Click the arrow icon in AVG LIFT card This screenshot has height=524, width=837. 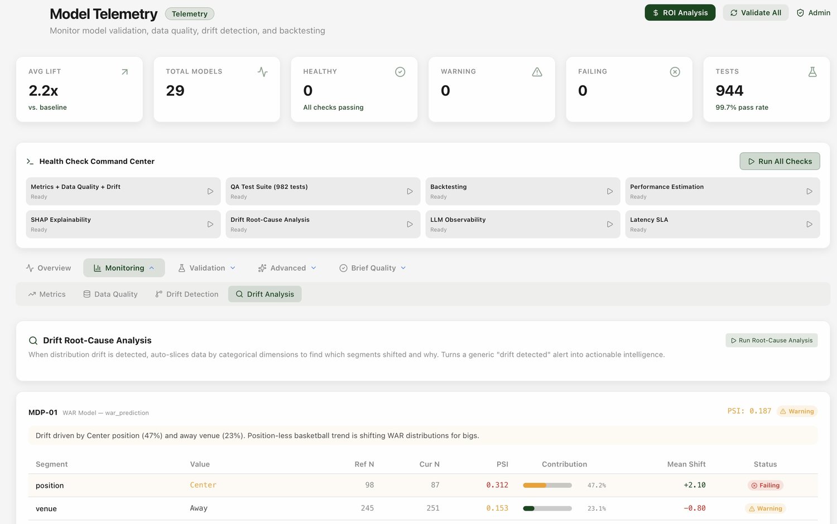coord(124,72)
